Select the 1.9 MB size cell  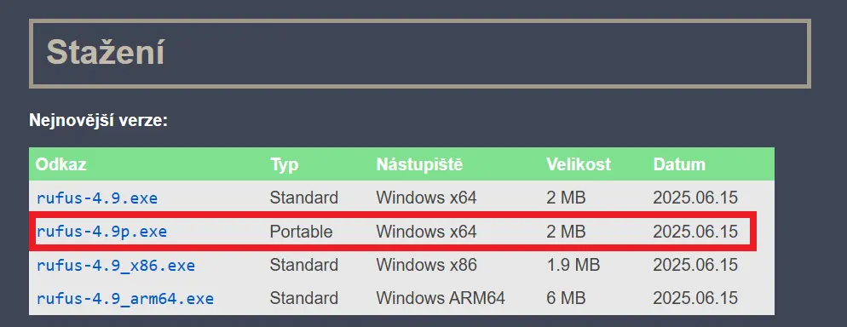[573, 266]
